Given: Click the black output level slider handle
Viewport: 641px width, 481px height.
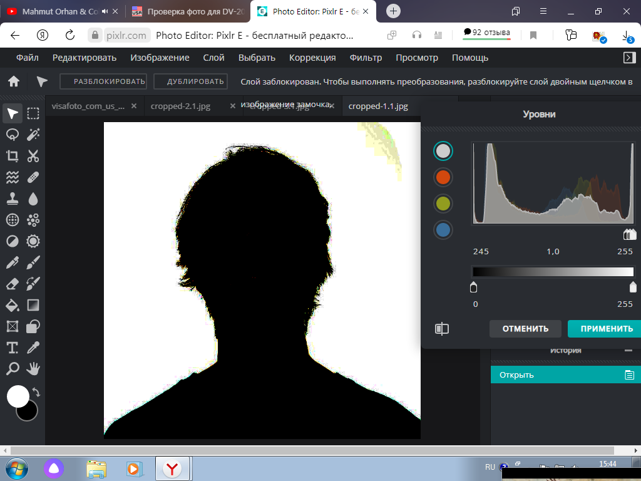Looking at the screenshot, I should pyautogui.click(x=473, y=287).
